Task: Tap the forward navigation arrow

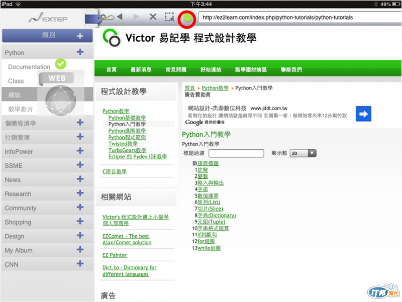Action: pos(136,17)
